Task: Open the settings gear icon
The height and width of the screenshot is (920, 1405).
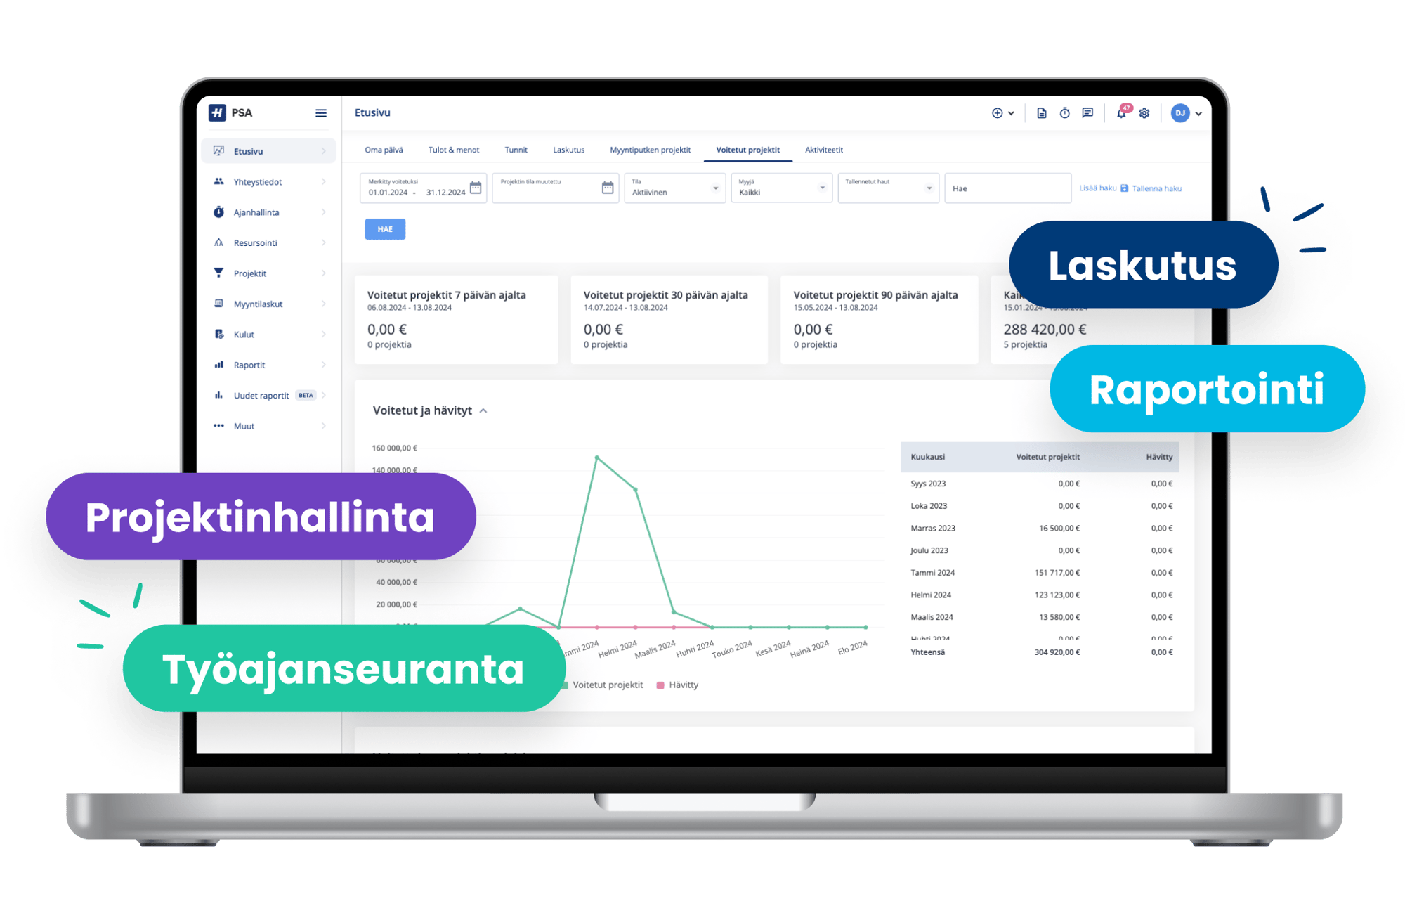Action: click(1144, 113)
